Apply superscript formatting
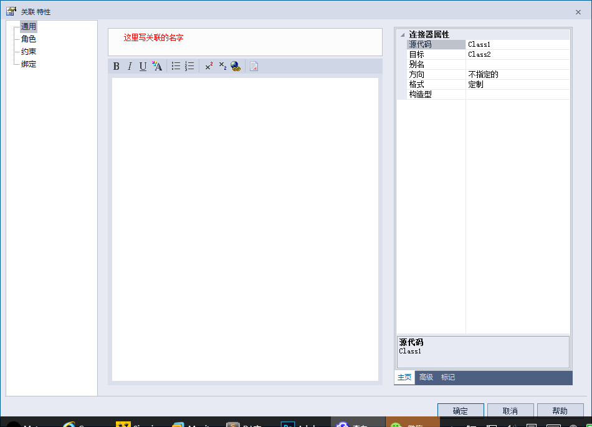The image size is (592, 427). point(209,66)
